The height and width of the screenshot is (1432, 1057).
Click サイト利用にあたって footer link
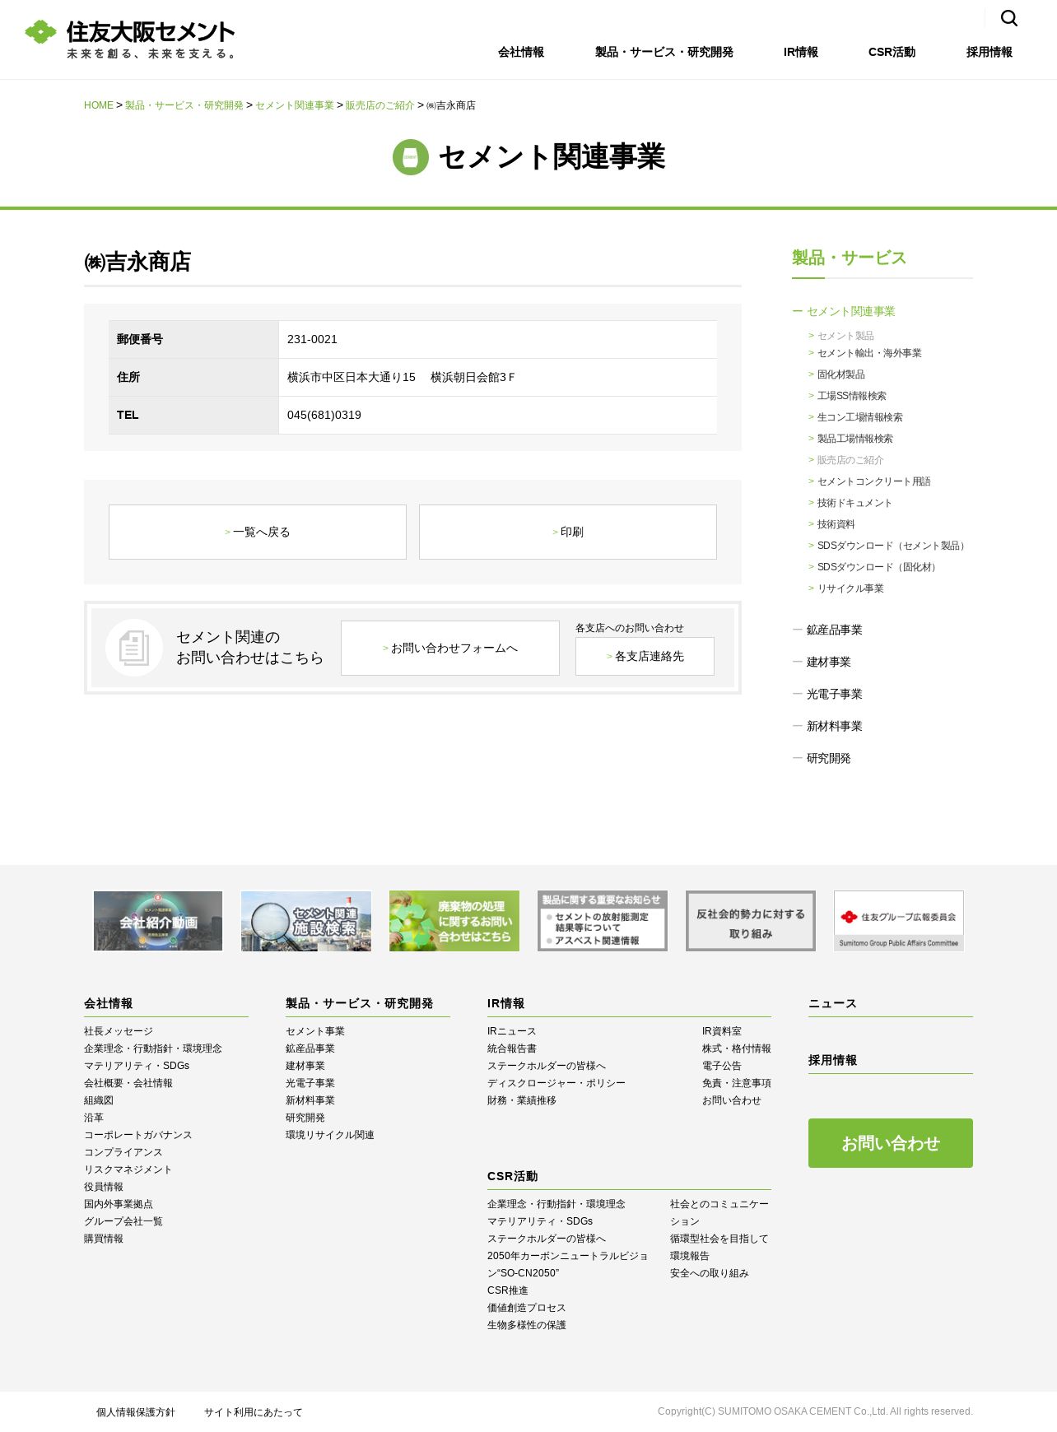point(254,1412)
